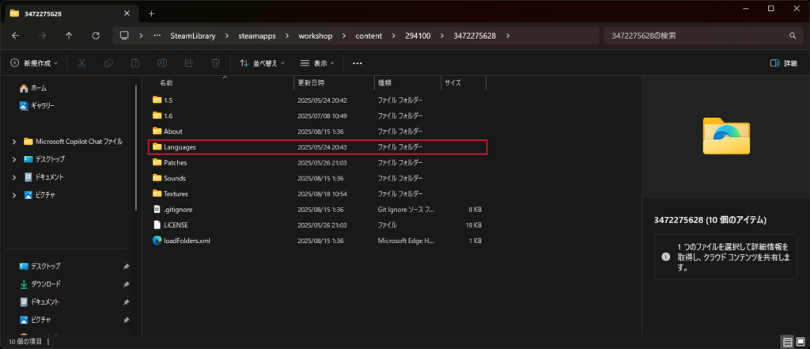Navigate to content breadcrumb

(369, 36)
